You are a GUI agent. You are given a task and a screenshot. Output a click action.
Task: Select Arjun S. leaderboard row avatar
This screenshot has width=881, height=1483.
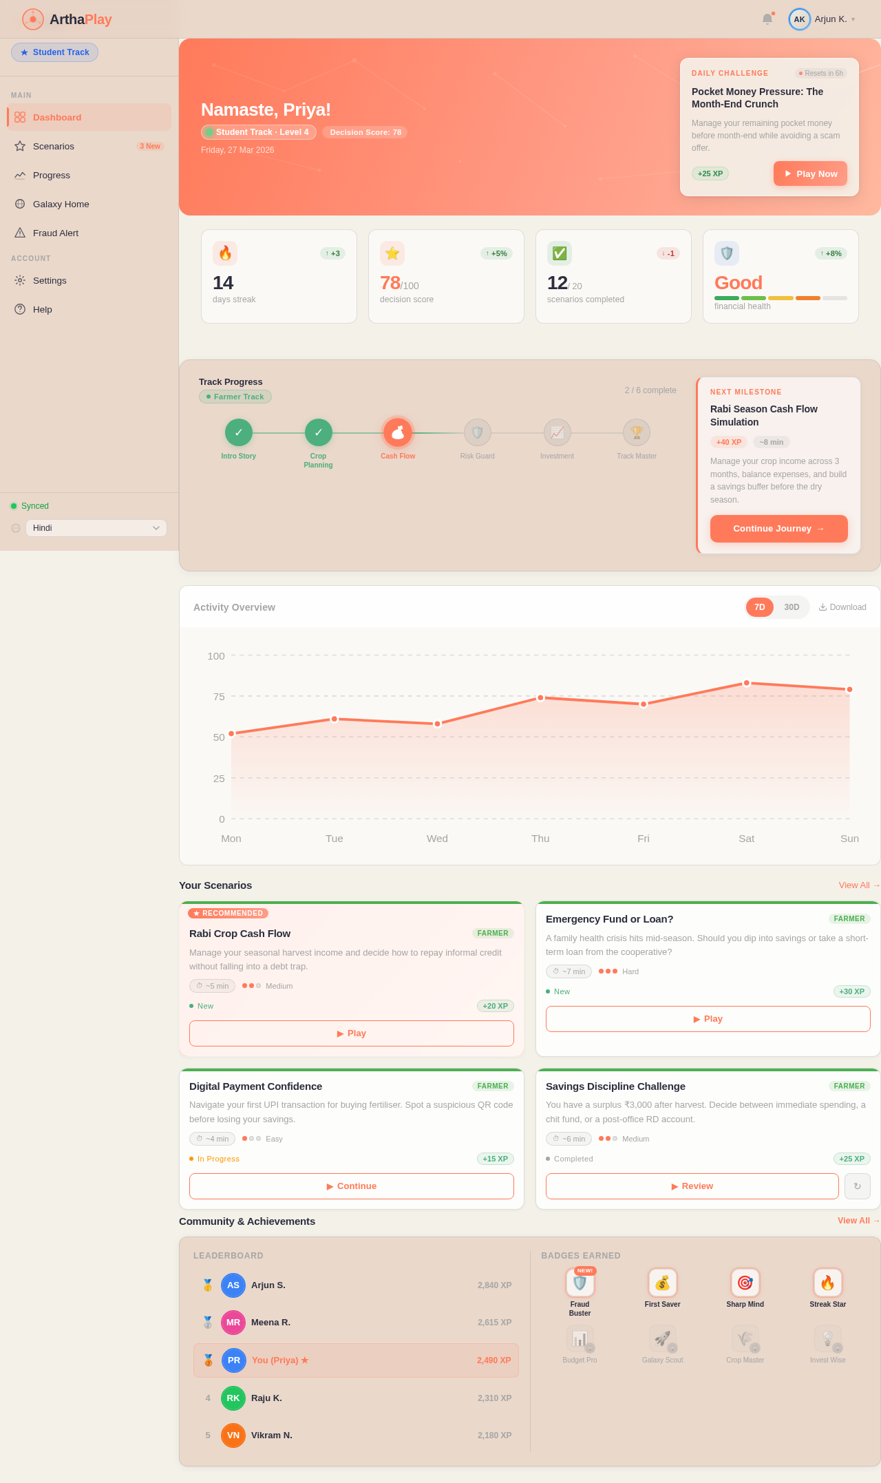233,1285
